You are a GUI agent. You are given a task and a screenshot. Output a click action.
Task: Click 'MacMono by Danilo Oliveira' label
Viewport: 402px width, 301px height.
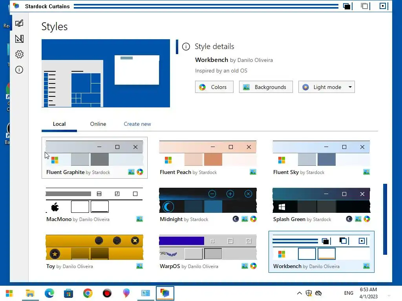coord(78,219)
